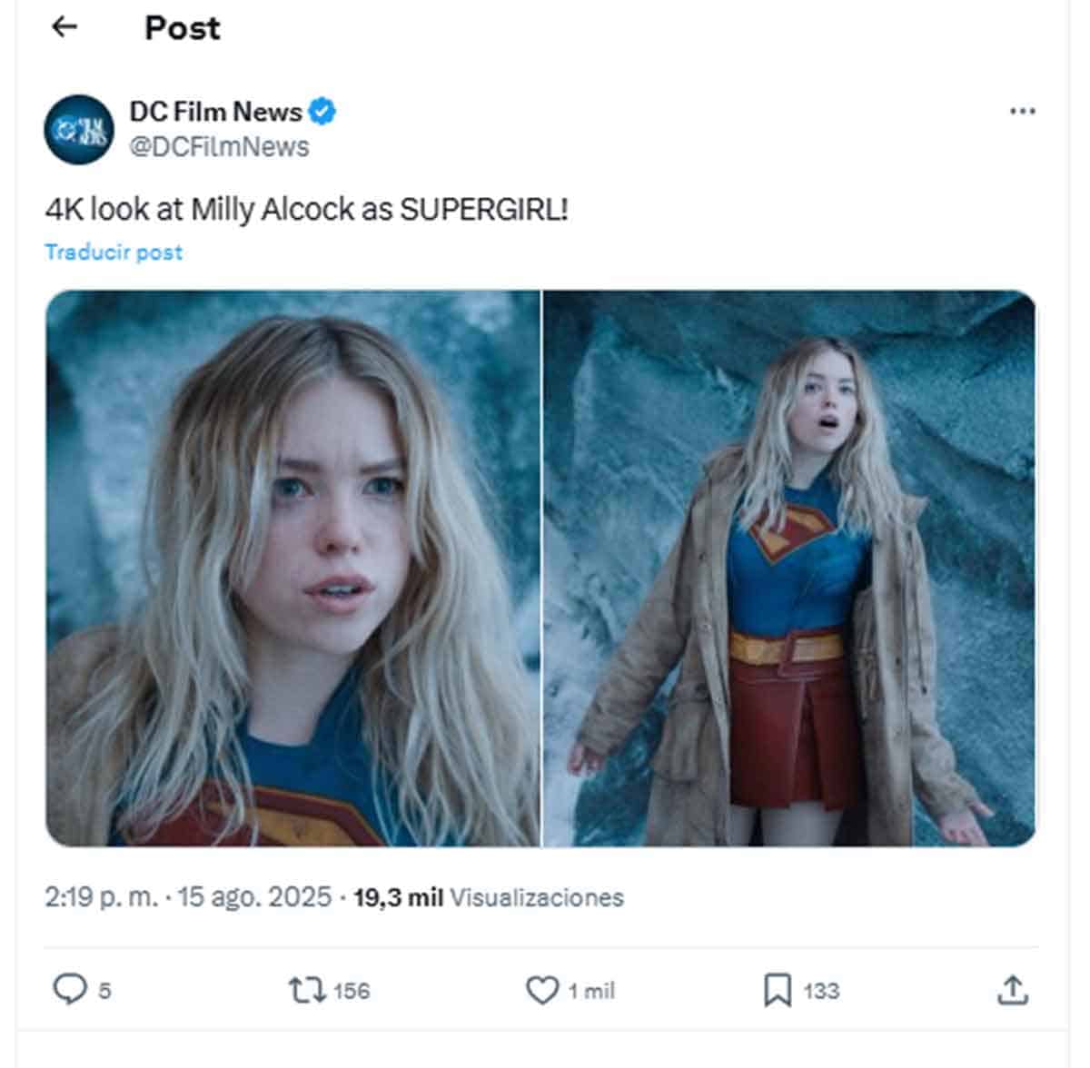Viewport: 1090px width, 1068px height.
Task: Open the Traducir post translation link
Action: pos(114,252)
